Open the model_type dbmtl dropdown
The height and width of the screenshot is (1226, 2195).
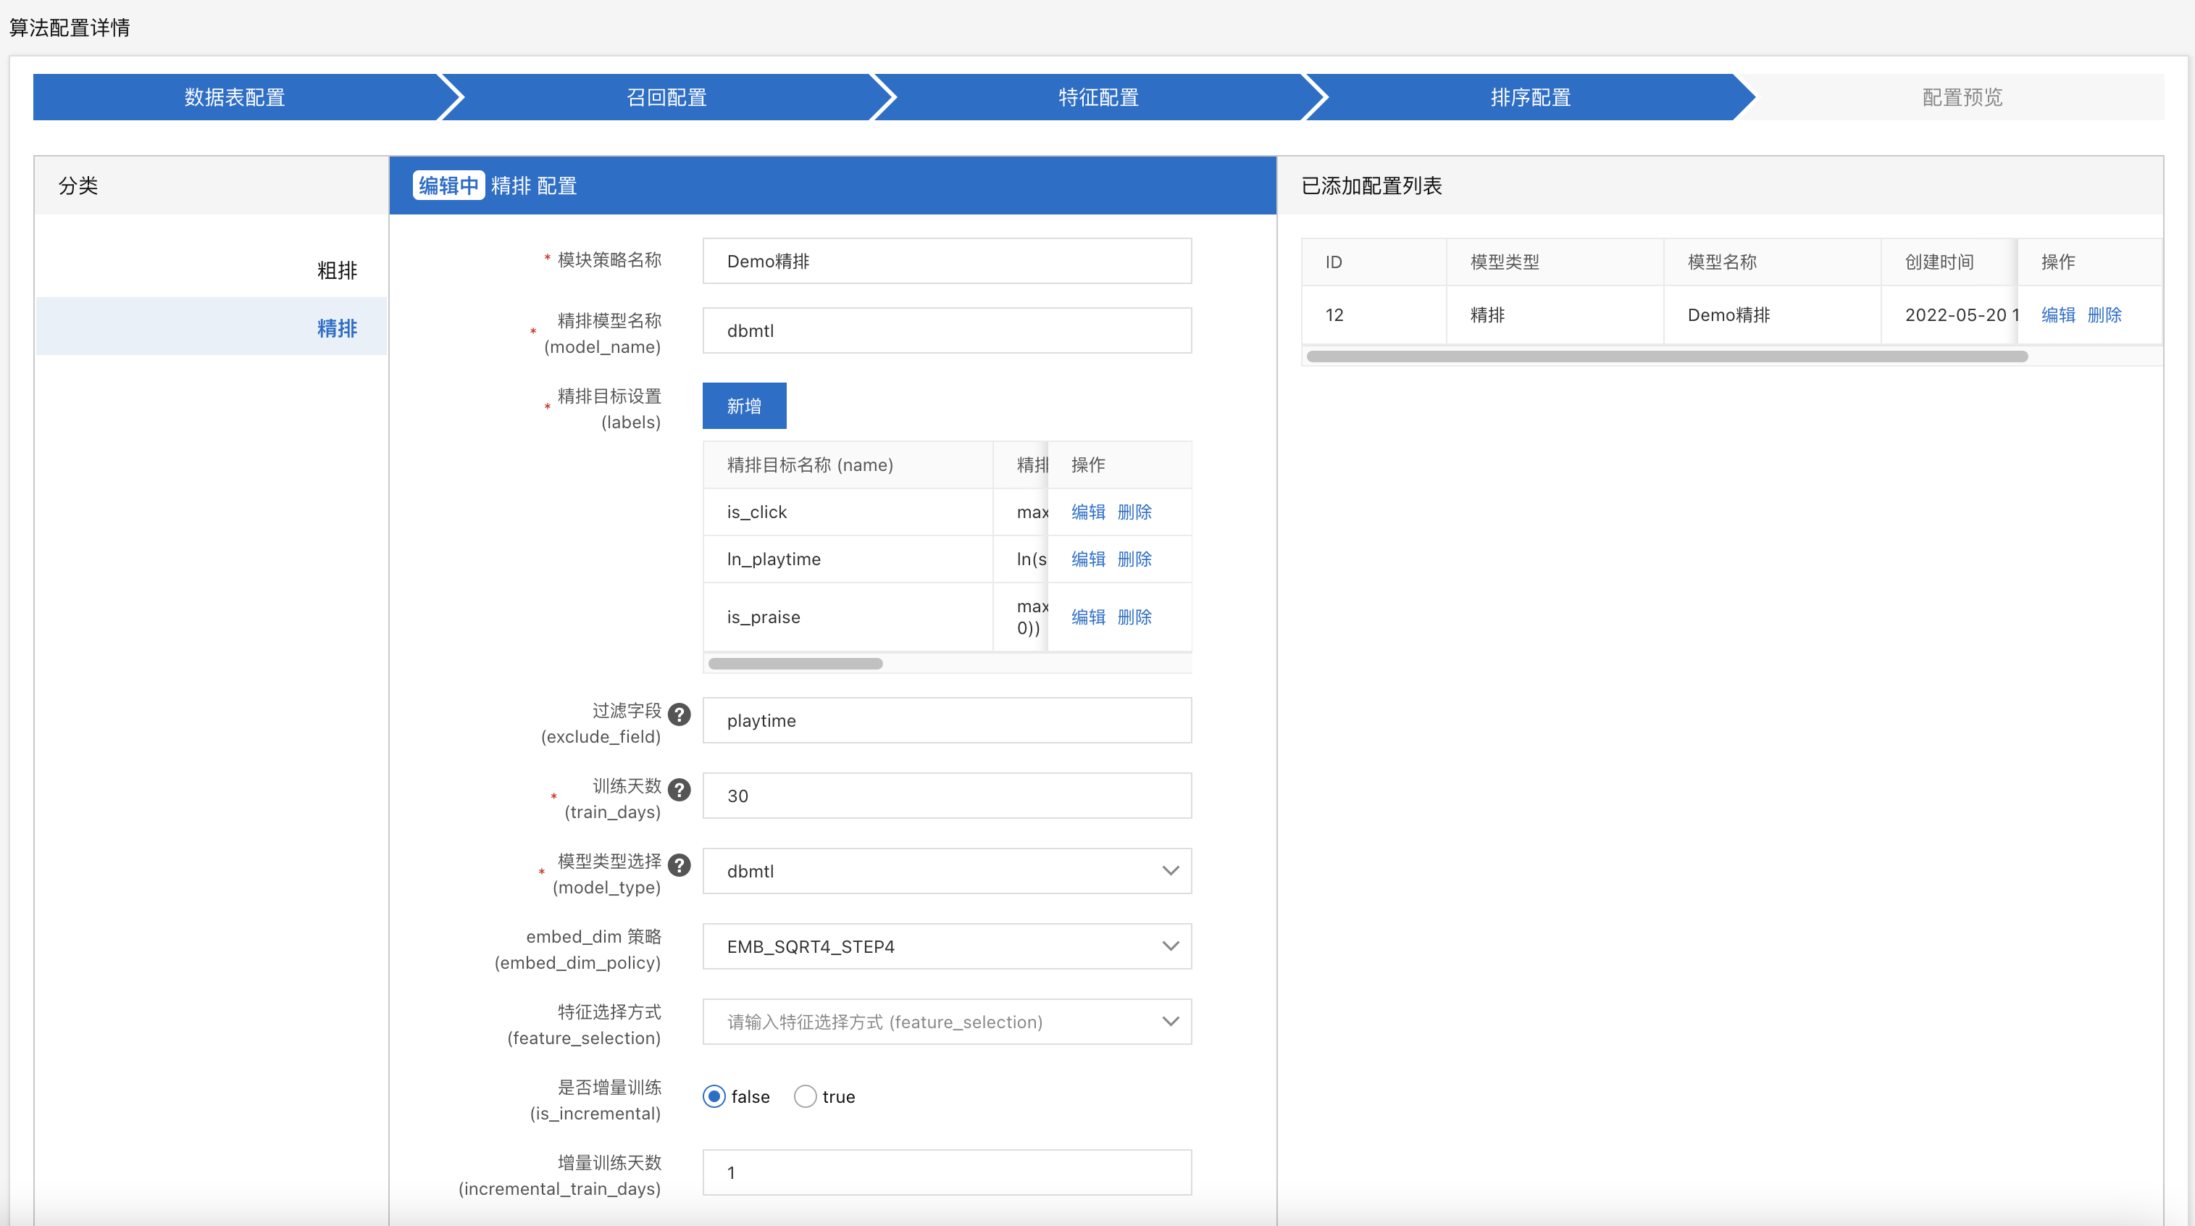coord(946,870)
